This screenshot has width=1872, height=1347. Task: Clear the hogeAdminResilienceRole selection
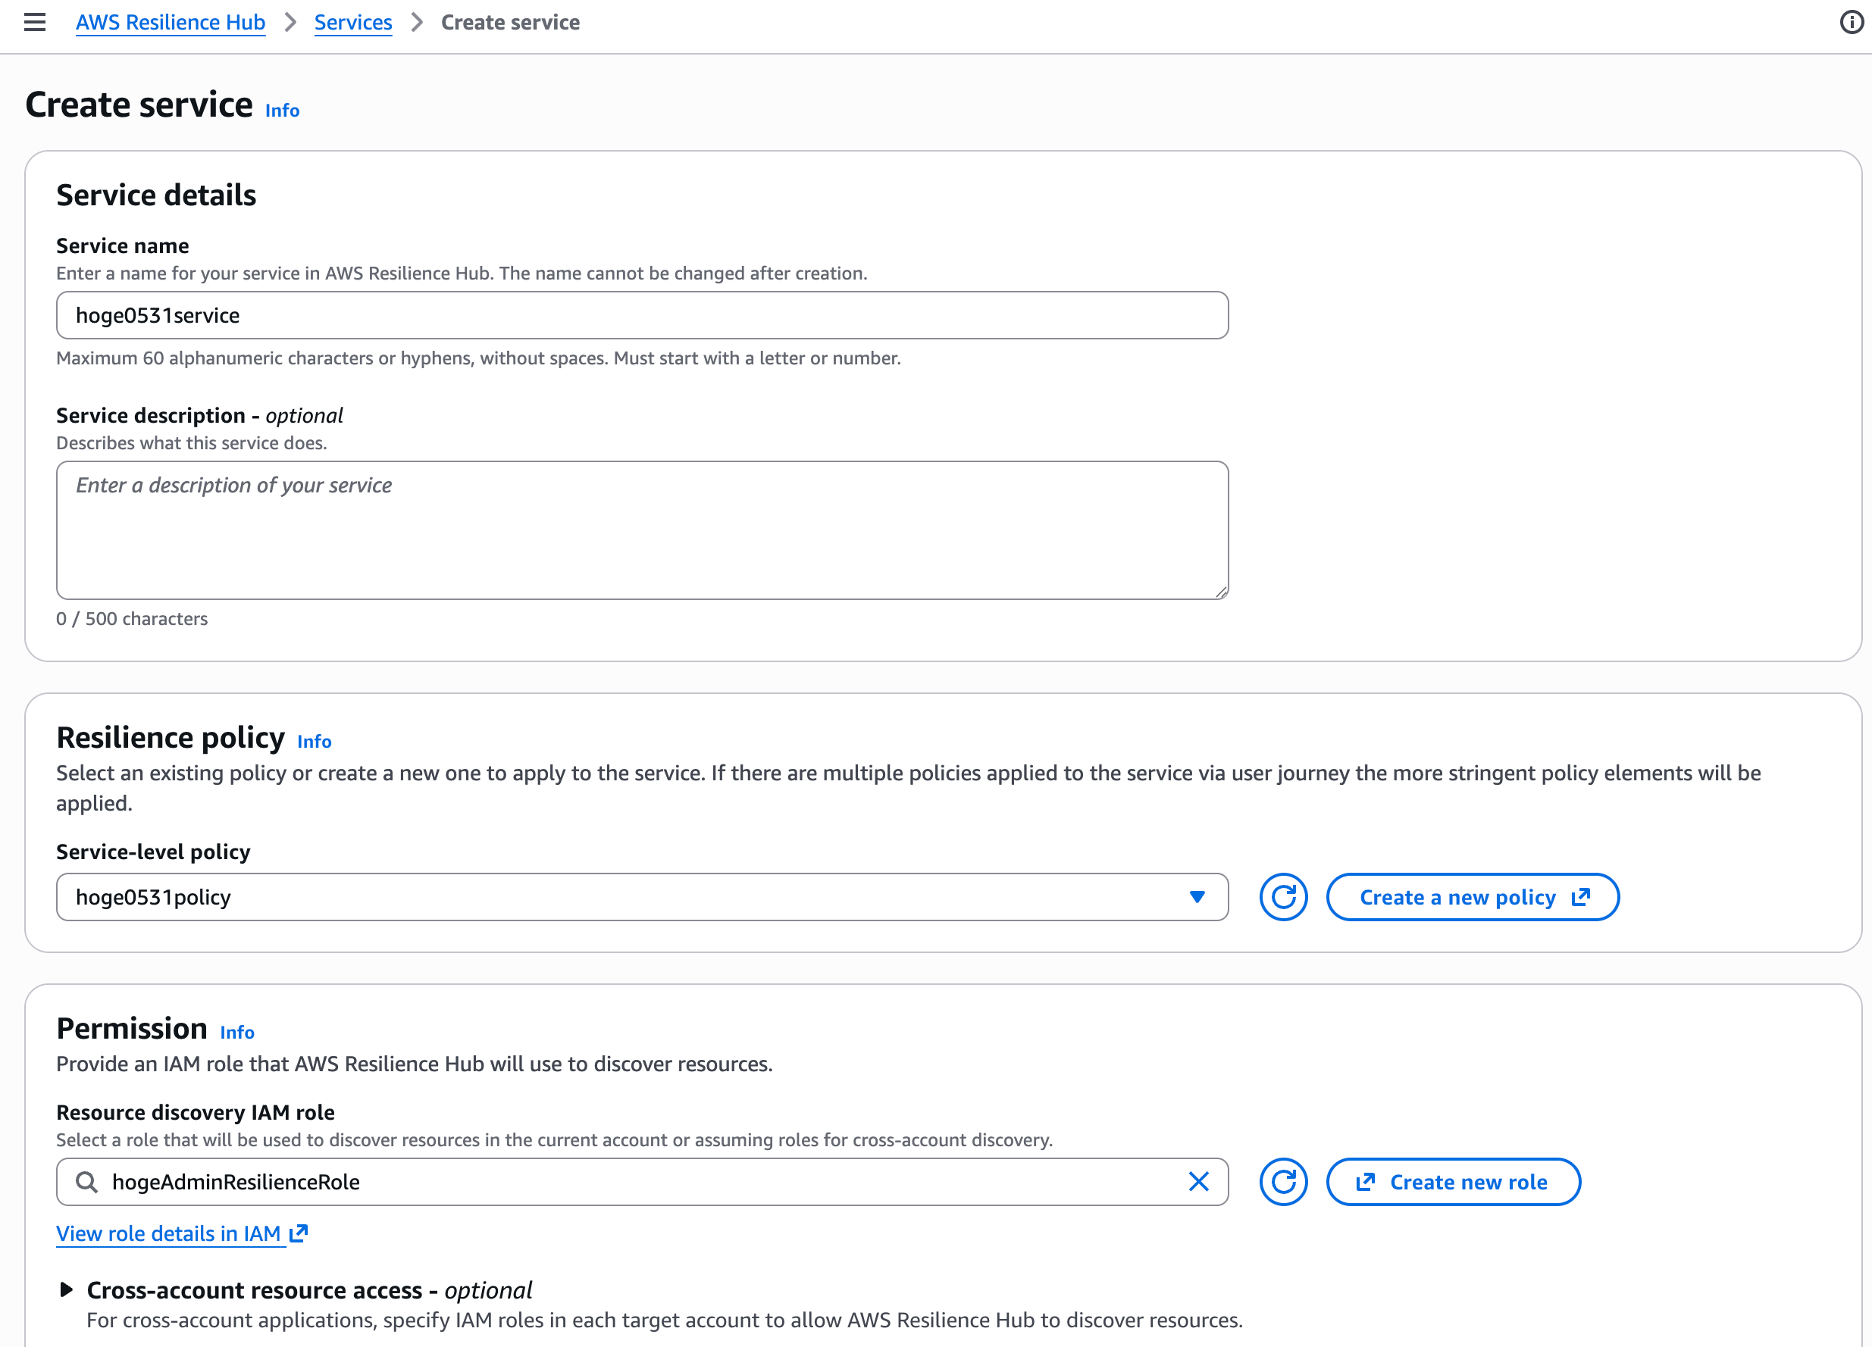click(x=1198, y=1182)
